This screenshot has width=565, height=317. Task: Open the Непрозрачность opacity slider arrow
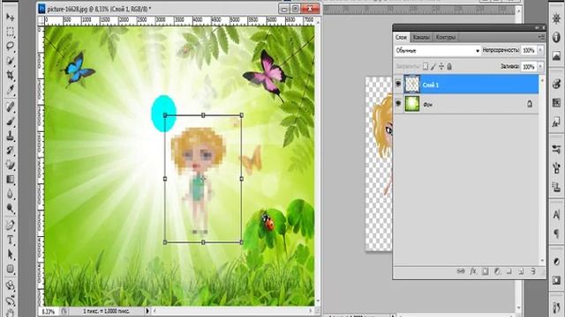(x=540, y=50)
